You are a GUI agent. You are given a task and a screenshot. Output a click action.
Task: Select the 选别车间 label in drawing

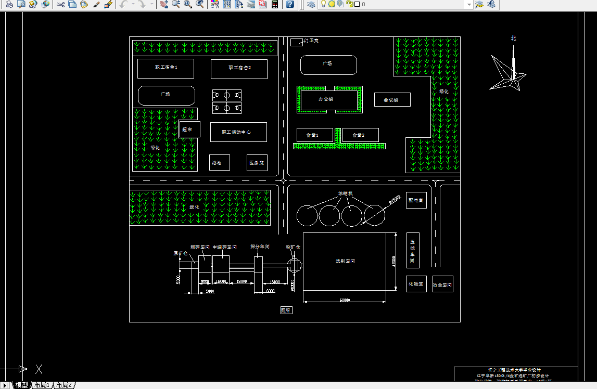[345, 261]
